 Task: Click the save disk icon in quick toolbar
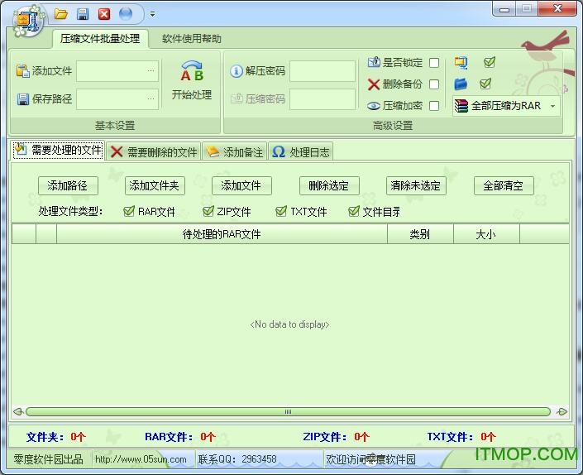[x=83, y=14]
